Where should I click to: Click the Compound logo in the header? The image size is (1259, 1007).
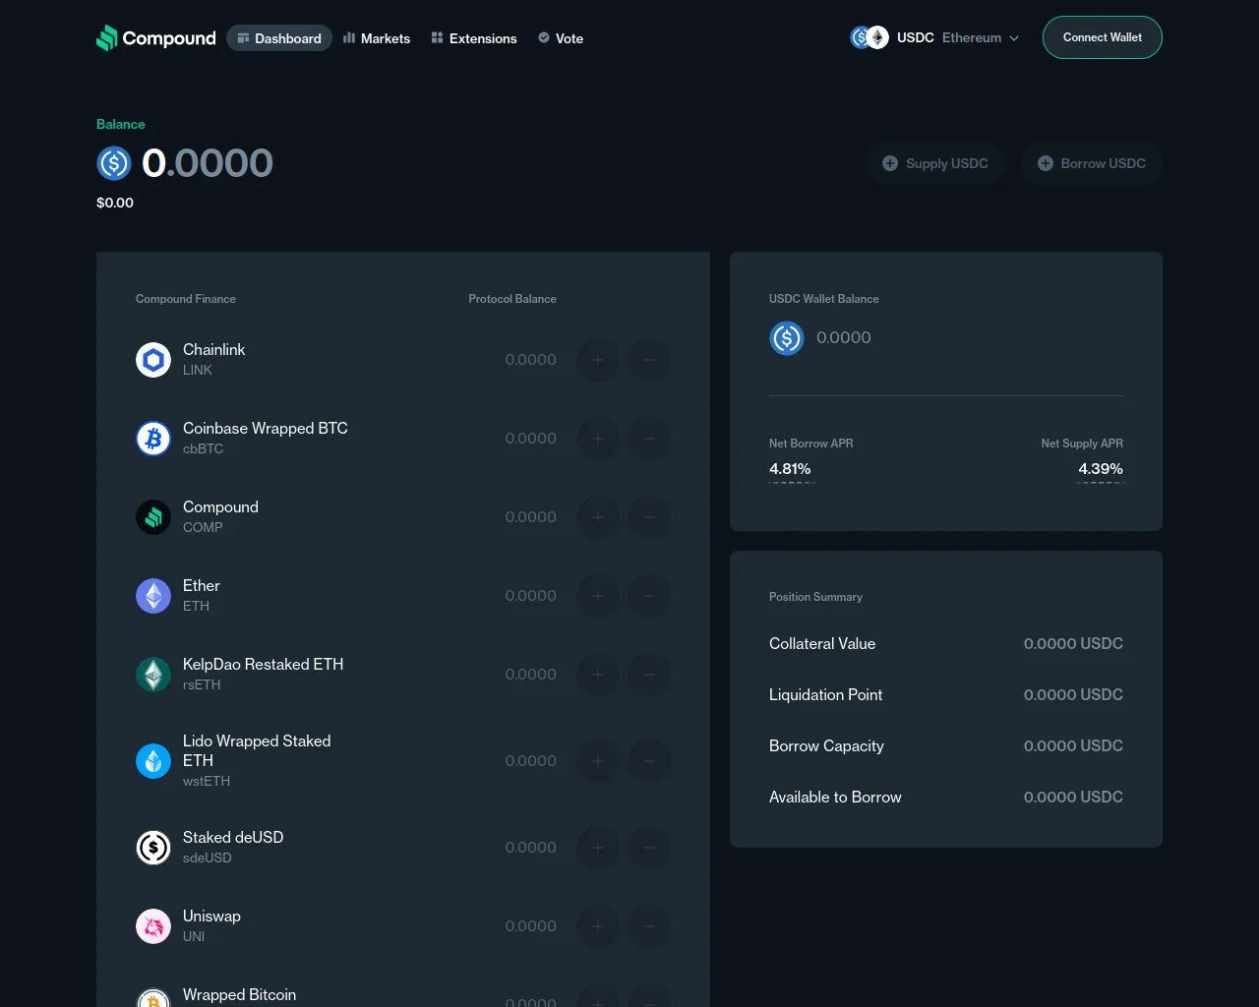click(x=156, y=38)
